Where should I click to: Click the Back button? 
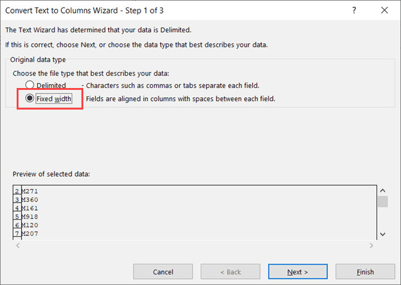point(239,271)
